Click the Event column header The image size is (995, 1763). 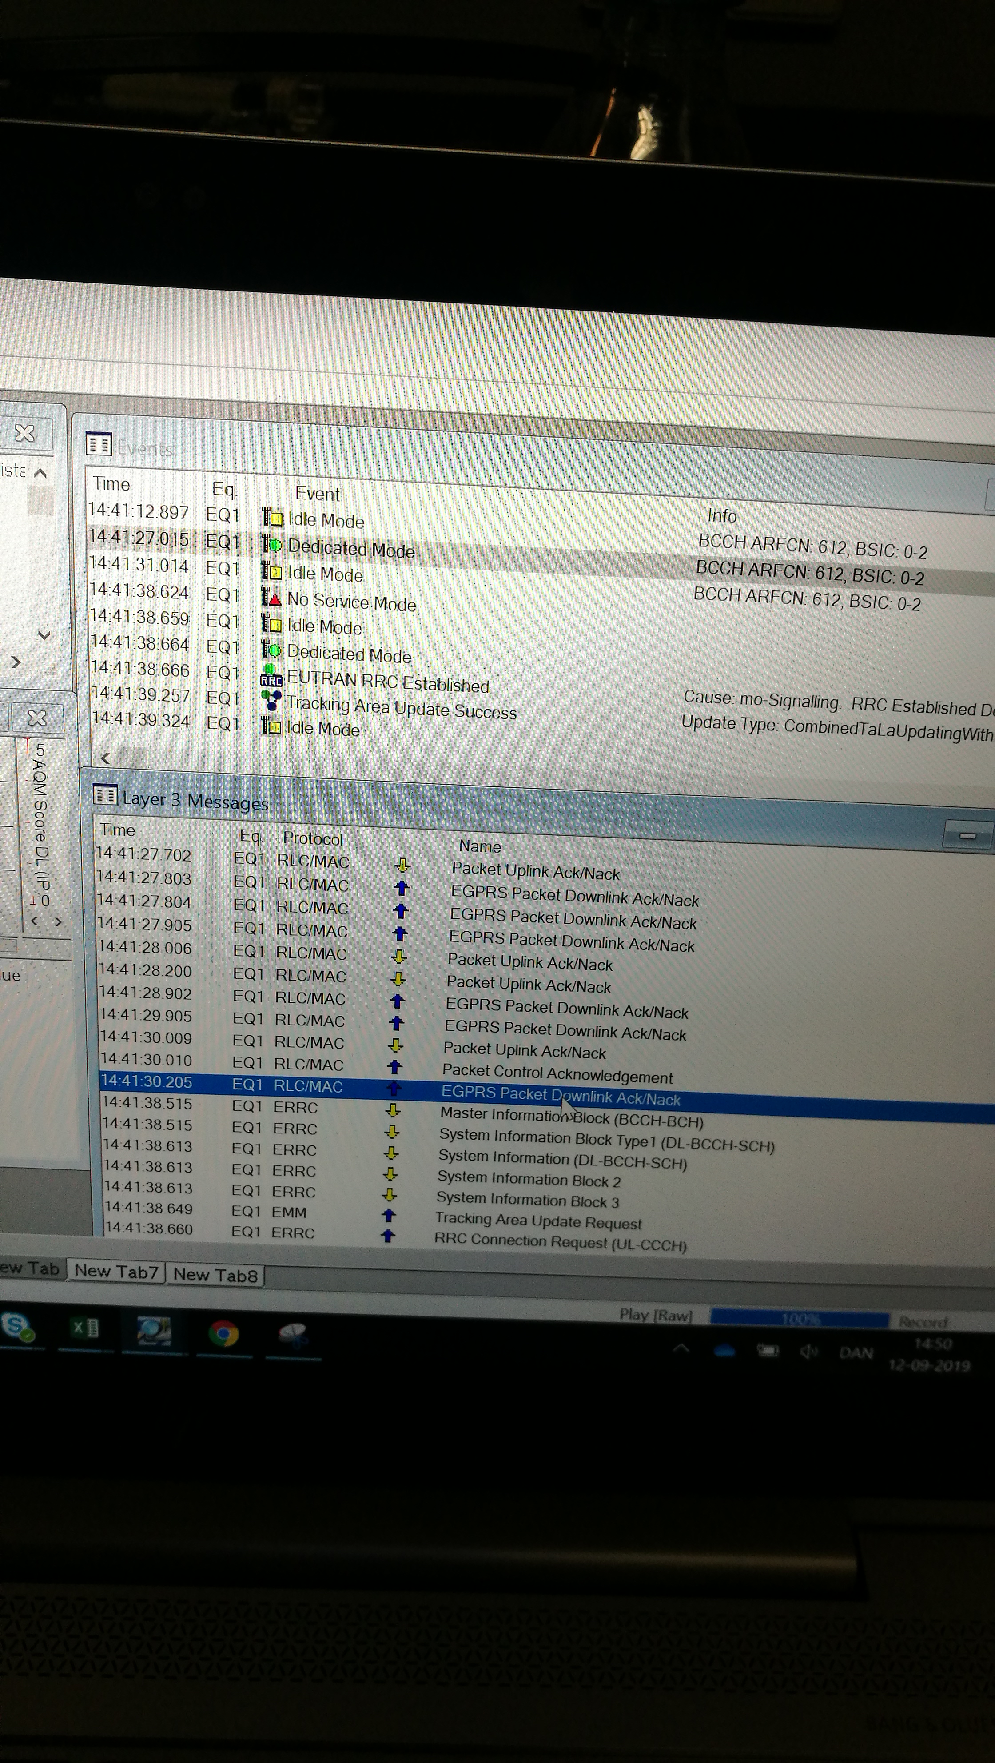coord(318,494)
